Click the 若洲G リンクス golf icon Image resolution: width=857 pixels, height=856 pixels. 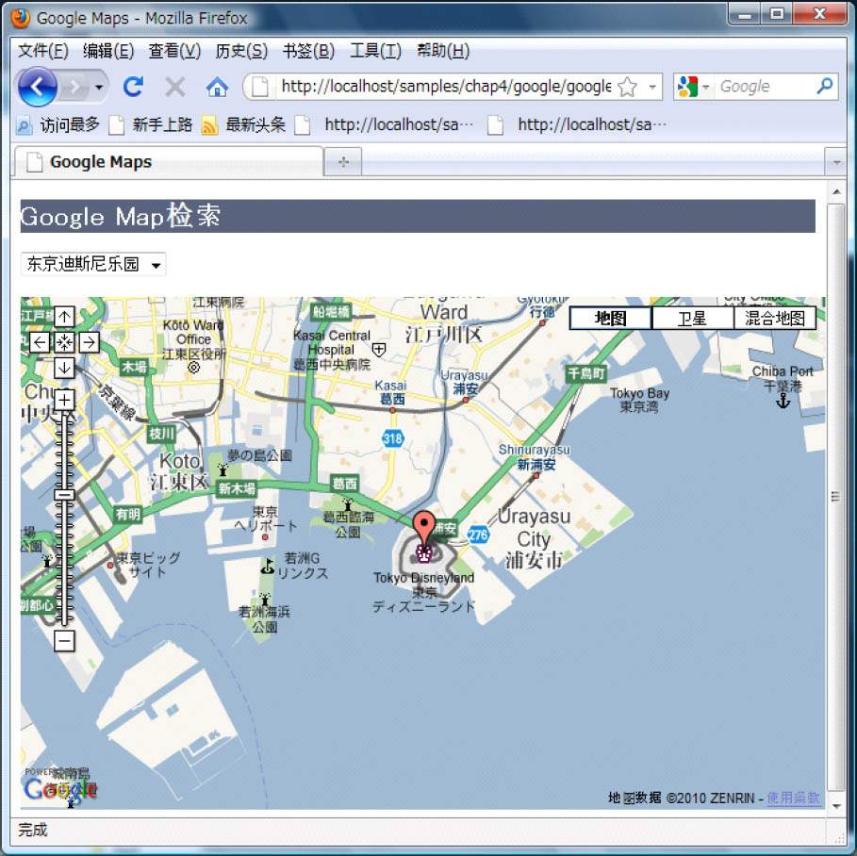click(x=267, y=567)
